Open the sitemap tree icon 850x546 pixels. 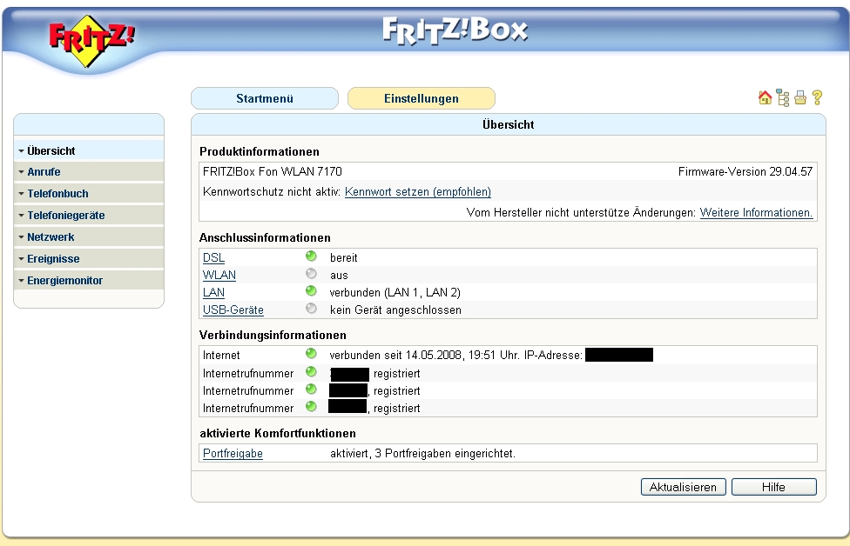pyautogui.click(x=783, y=98)
